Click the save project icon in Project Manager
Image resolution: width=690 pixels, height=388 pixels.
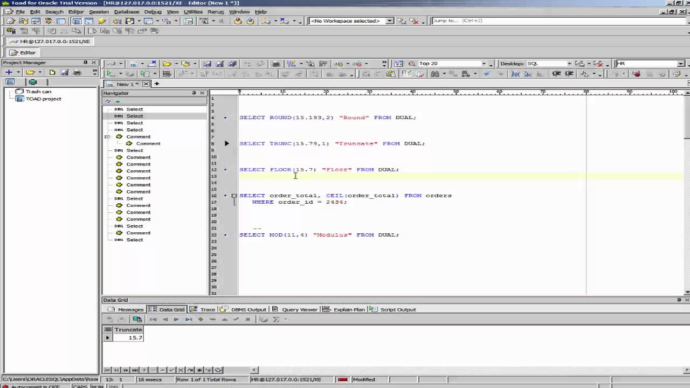(x=65, y=72)
